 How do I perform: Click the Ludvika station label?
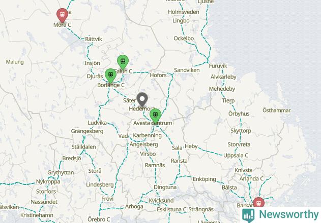click(97, 123)
